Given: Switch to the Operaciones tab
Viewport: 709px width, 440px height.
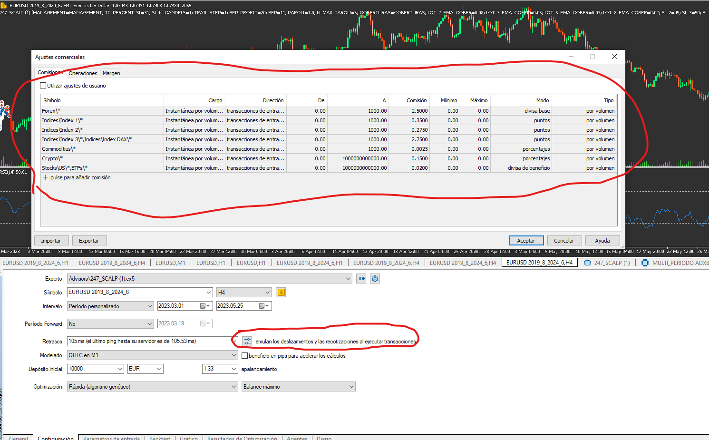Looking at the screenshot, I should pyautogui.click(x=83, y=73).
